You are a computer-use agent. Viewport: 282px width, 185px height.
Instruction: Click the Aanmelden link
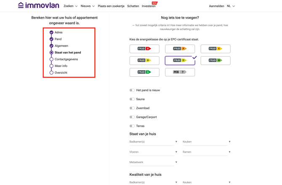point(216,6)
